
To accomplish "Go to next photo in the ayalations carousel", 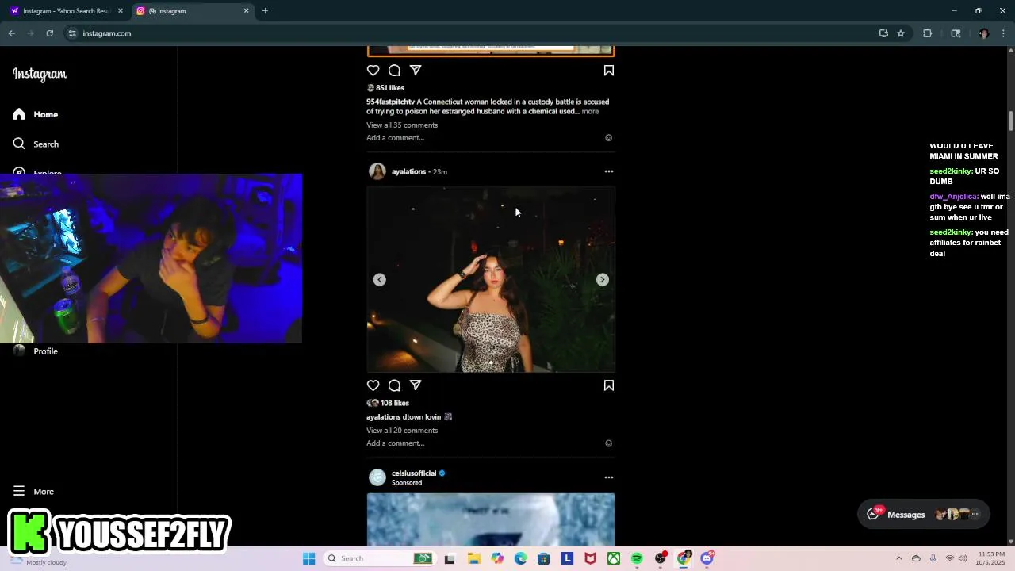I will (x=603, y=279).
